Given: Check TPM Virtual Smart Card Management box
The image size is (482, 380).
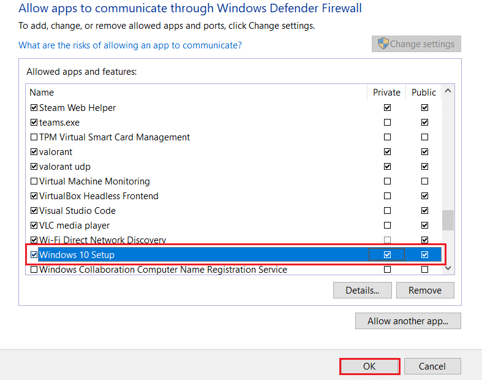Looking at the screenshot, I should [34, 137].
